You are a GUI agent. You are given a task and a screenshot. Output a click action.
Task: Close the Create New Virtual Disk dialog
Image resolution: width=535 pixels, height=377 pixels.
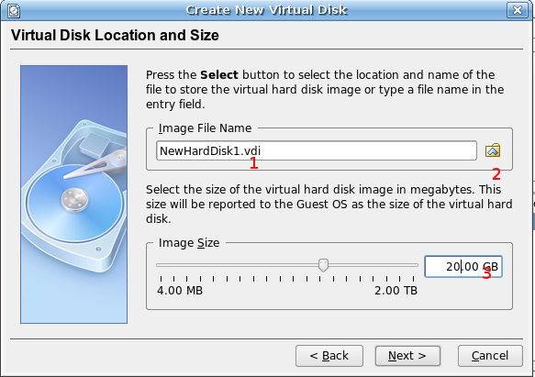[x=518, y=10]
